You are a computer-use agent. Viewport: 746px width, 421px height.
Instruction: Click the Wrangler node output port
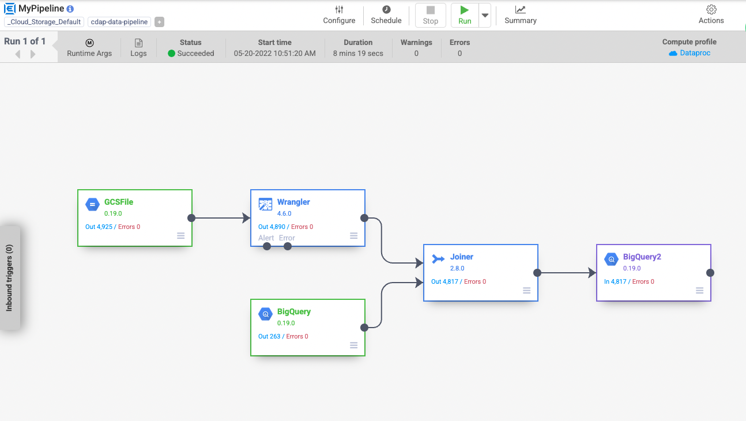click(364, 218)
